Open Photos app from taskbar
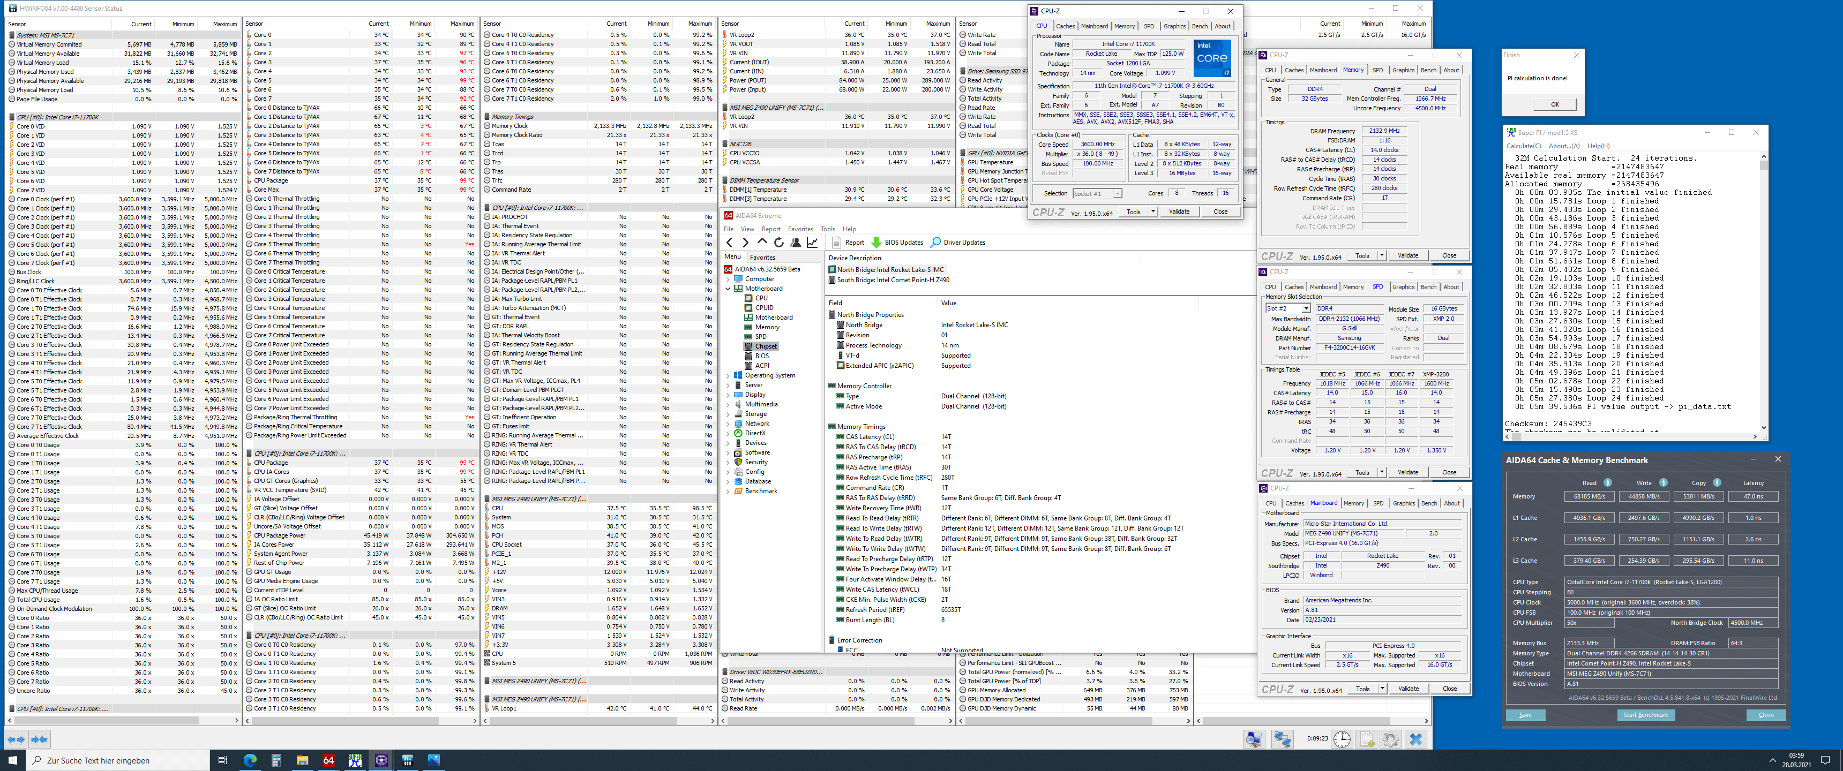The width and height of the screenshot is (1843, 771). (x=434, y=760)
